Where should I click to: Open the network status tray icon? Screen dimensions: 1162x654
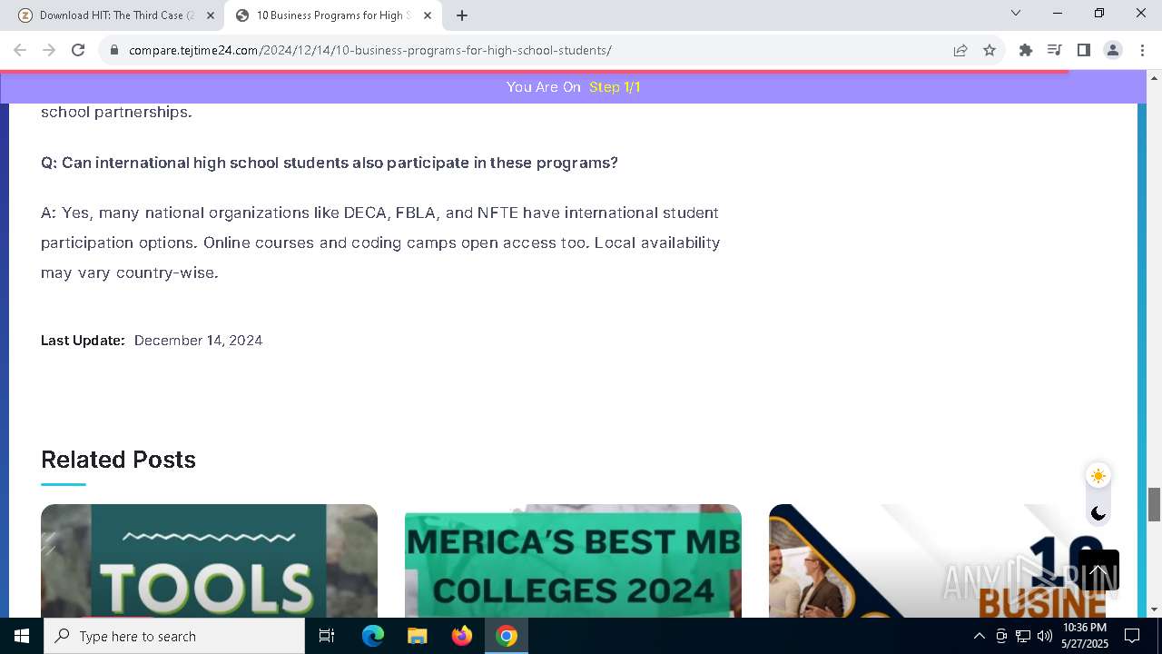pos(1023,636)
